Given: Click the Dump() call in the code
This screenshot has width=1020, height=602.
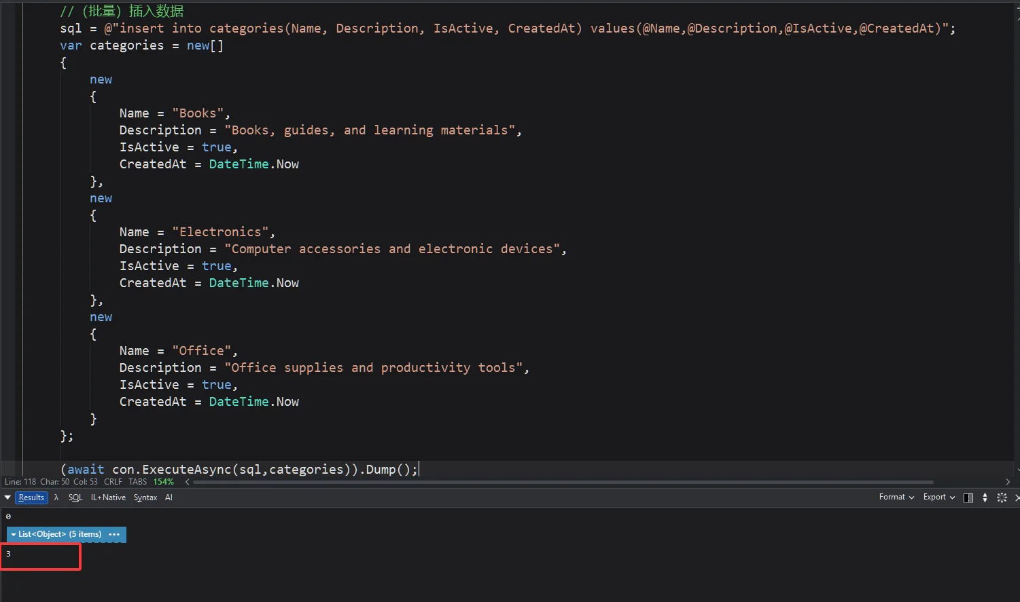Looking at the screenshot, I should click(x=388, y=470).
